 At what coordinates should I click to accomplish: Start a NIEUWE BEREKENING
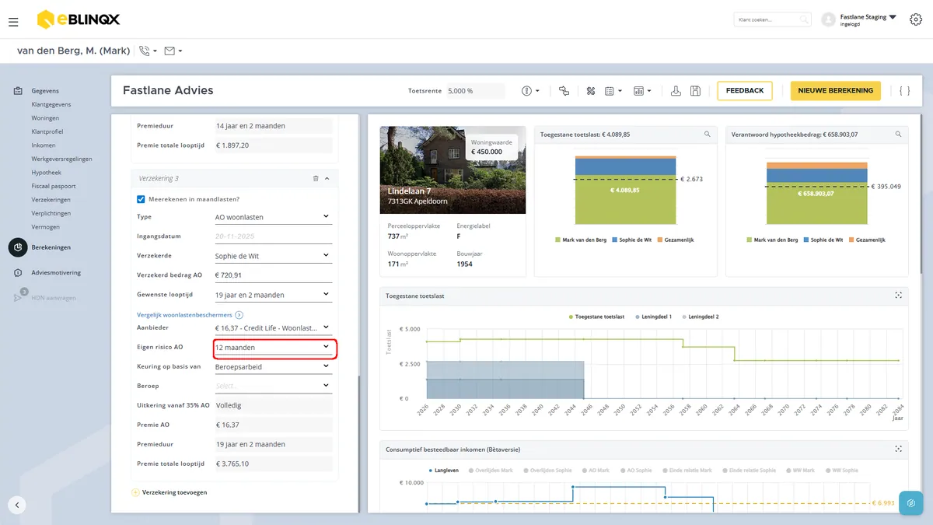[836, 91]
